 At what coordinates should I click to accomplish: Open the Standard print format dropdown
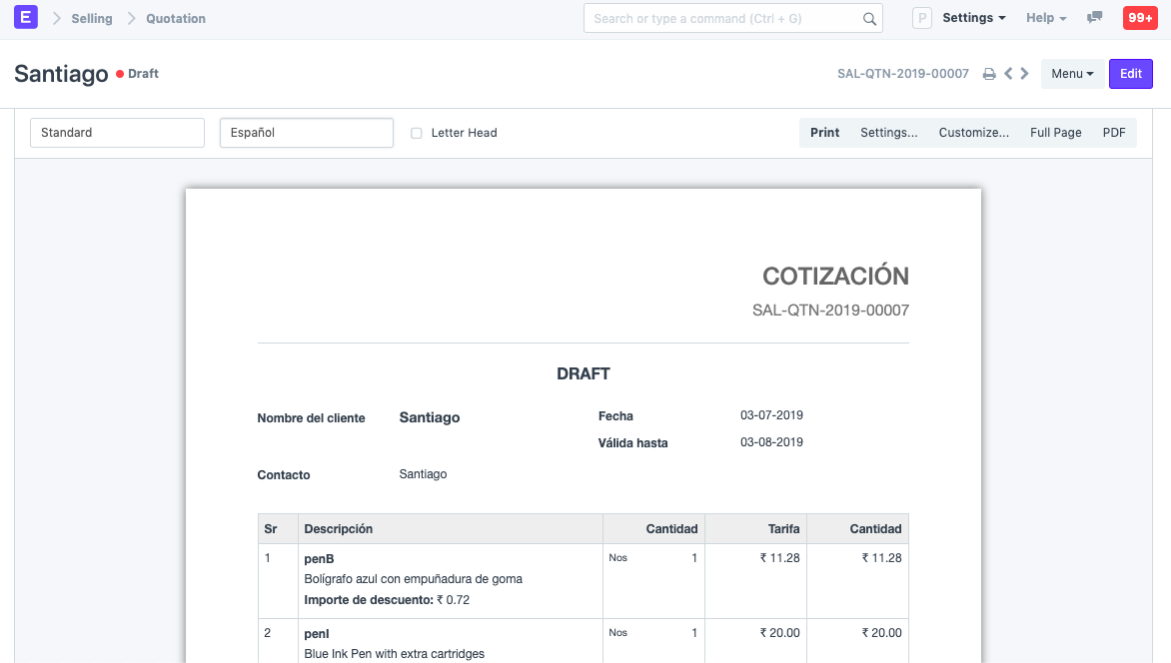[117, 133]
